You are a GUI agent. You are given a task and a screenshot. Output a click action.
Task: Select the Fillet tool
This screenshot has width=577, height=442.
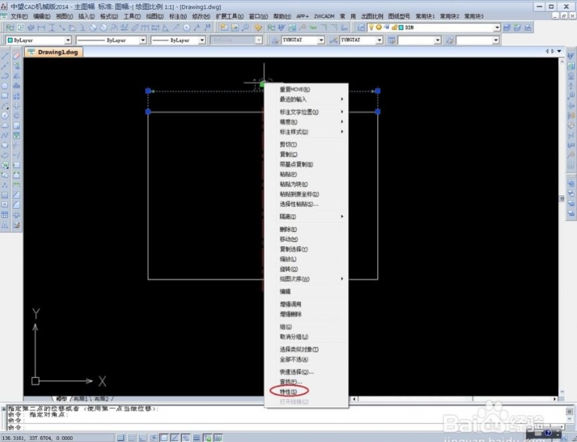16,205
